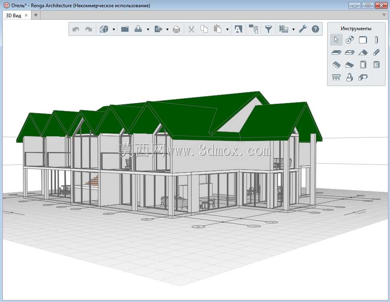Select the arrow Selection tool
The width and height of the screenshot is (390, 302).
point(336,40)
